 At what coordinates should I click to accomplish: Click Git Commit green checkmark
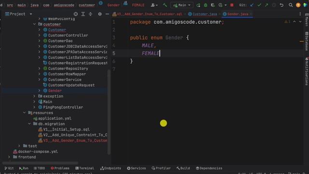259,5
